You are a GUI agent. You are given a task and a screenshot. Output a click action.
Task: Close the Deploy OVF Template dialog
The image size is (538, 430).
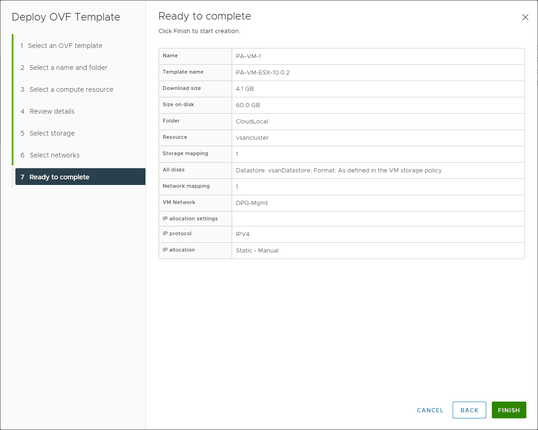525,17
